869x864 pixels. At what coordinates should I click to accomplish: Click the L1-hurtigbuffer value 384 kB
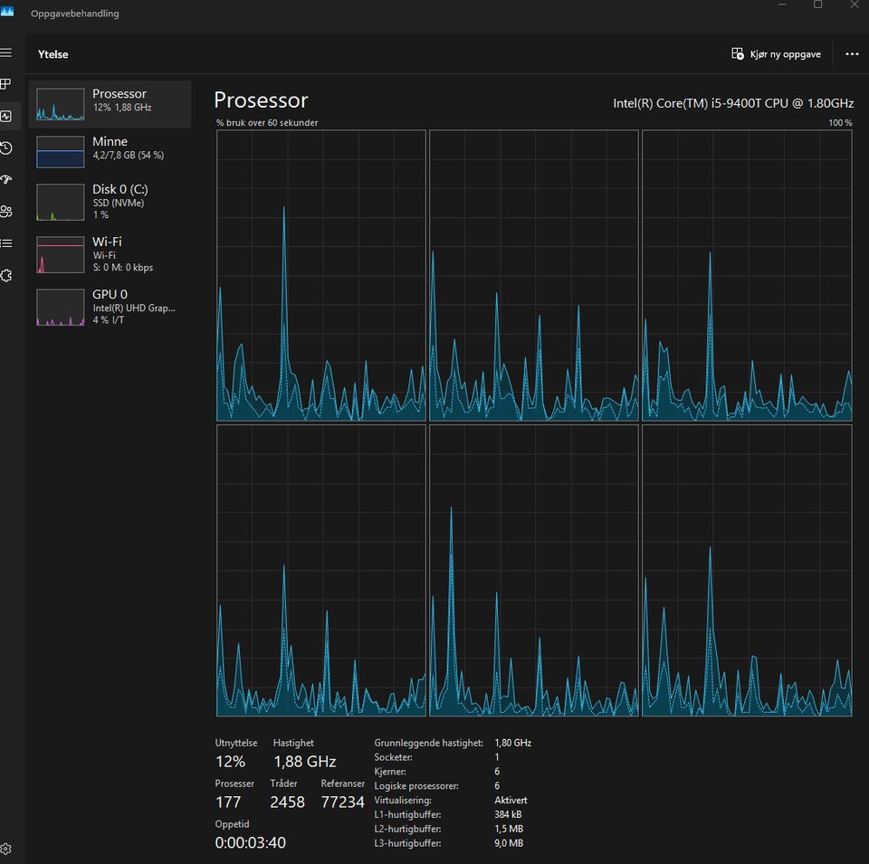pos(508,815)
